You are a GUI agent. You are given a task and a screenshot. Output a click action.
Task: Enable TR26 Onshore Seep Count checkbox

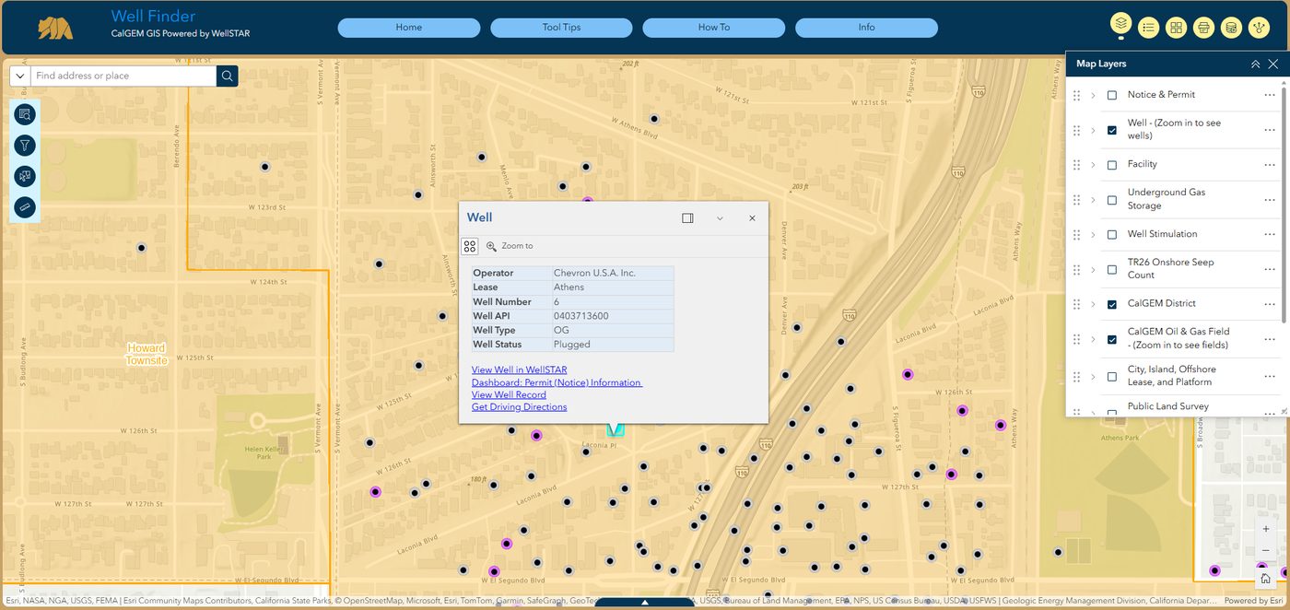pos(1112,270)
